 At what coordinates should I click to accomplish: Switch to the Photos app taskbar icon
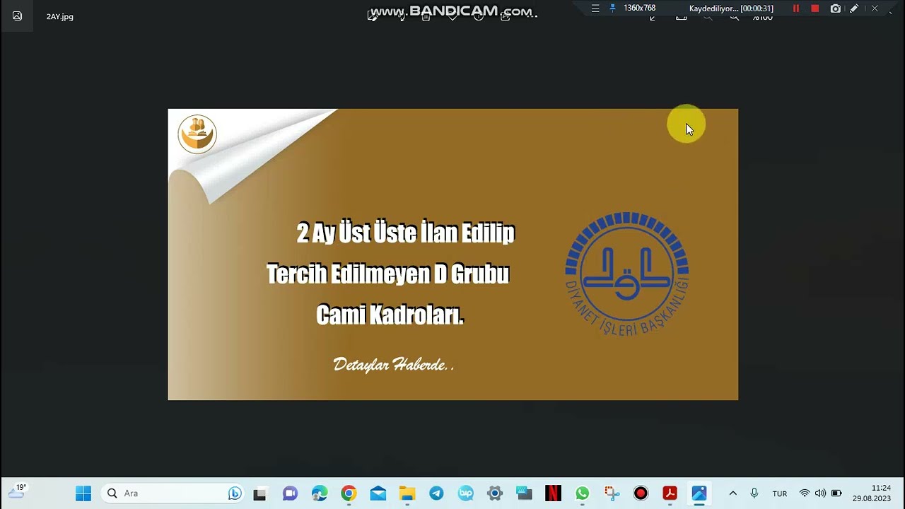click(x=699, y=493)
